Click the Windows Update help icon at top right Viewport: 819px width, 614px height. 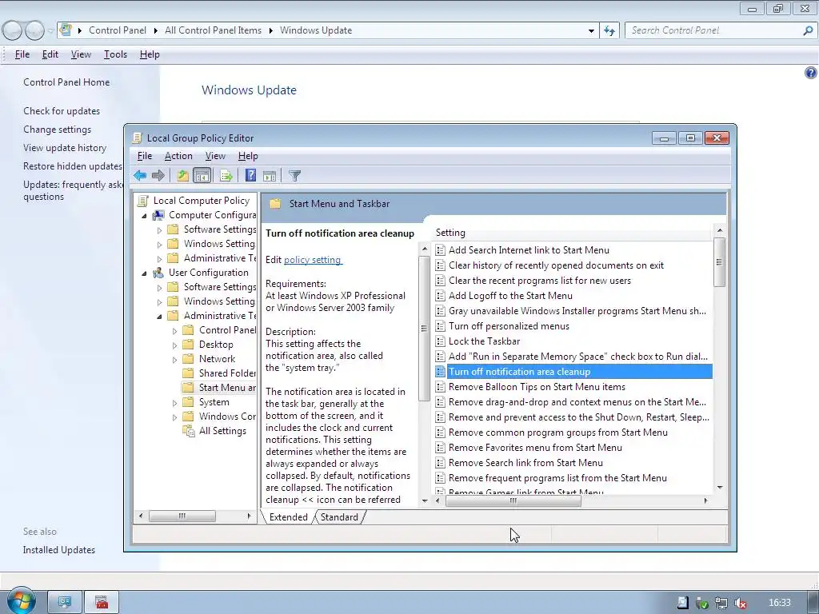coord(810,73)
